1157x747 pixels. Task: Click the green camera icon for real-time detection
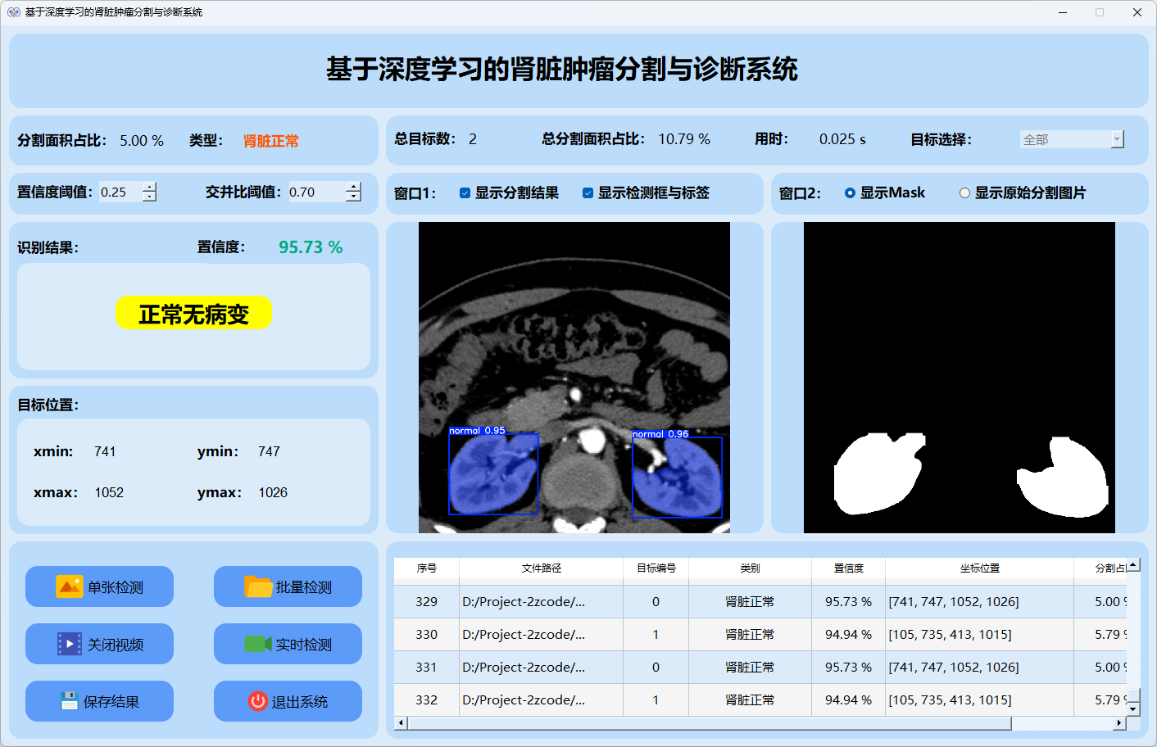tap(258, 644)
